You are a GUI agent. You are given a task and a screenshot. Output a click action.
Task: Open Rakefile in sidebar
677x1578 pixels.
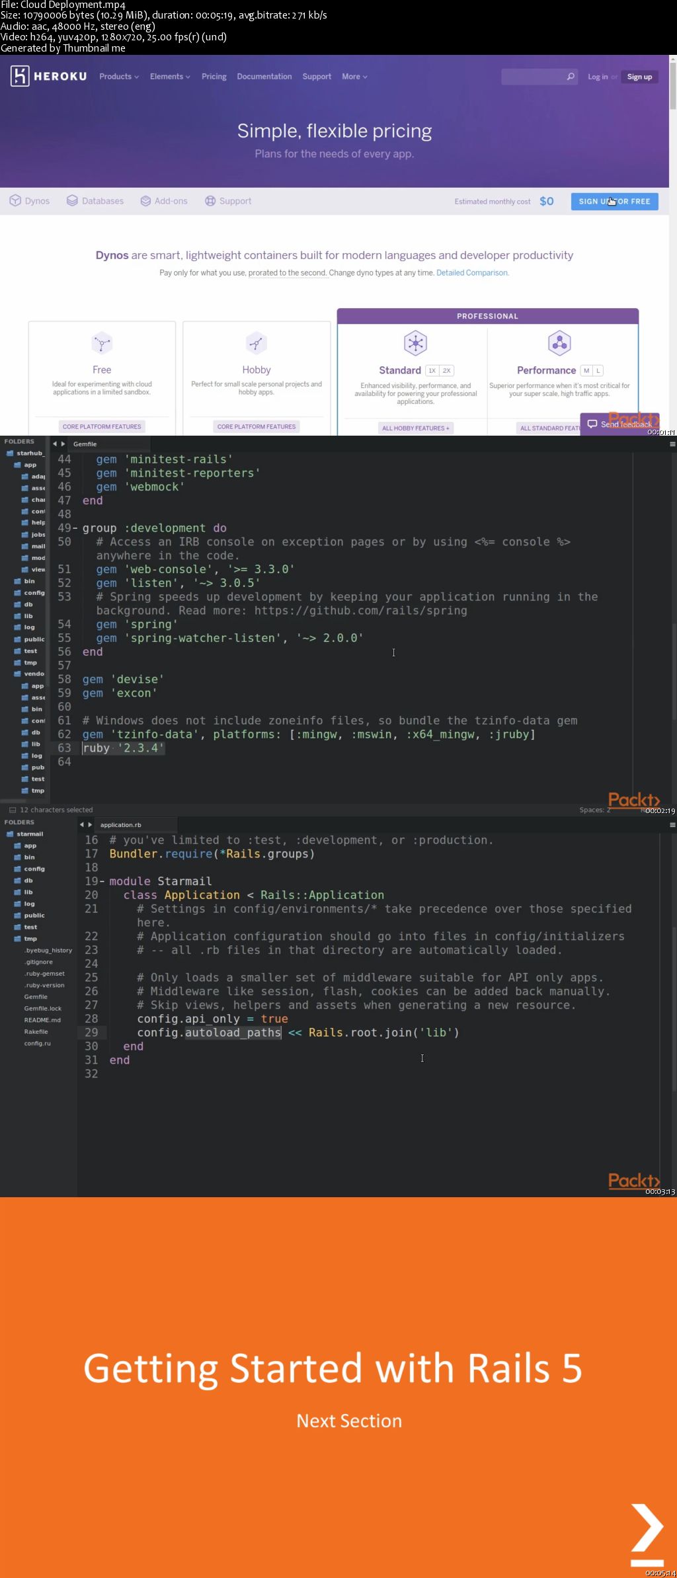tap(36, 1032)
